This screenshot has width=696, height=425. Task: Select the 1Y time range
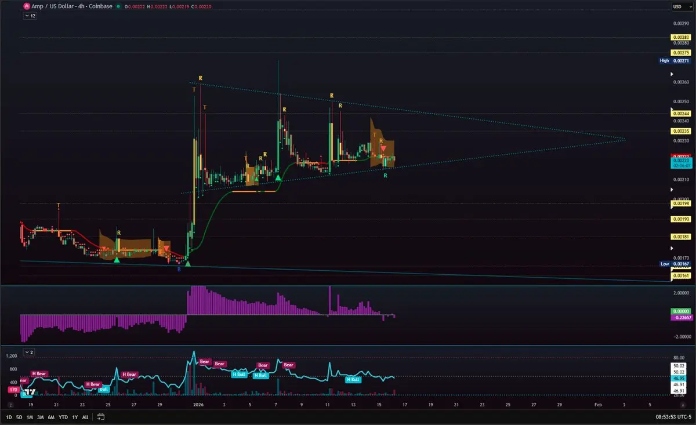click(x=75, y=417)
